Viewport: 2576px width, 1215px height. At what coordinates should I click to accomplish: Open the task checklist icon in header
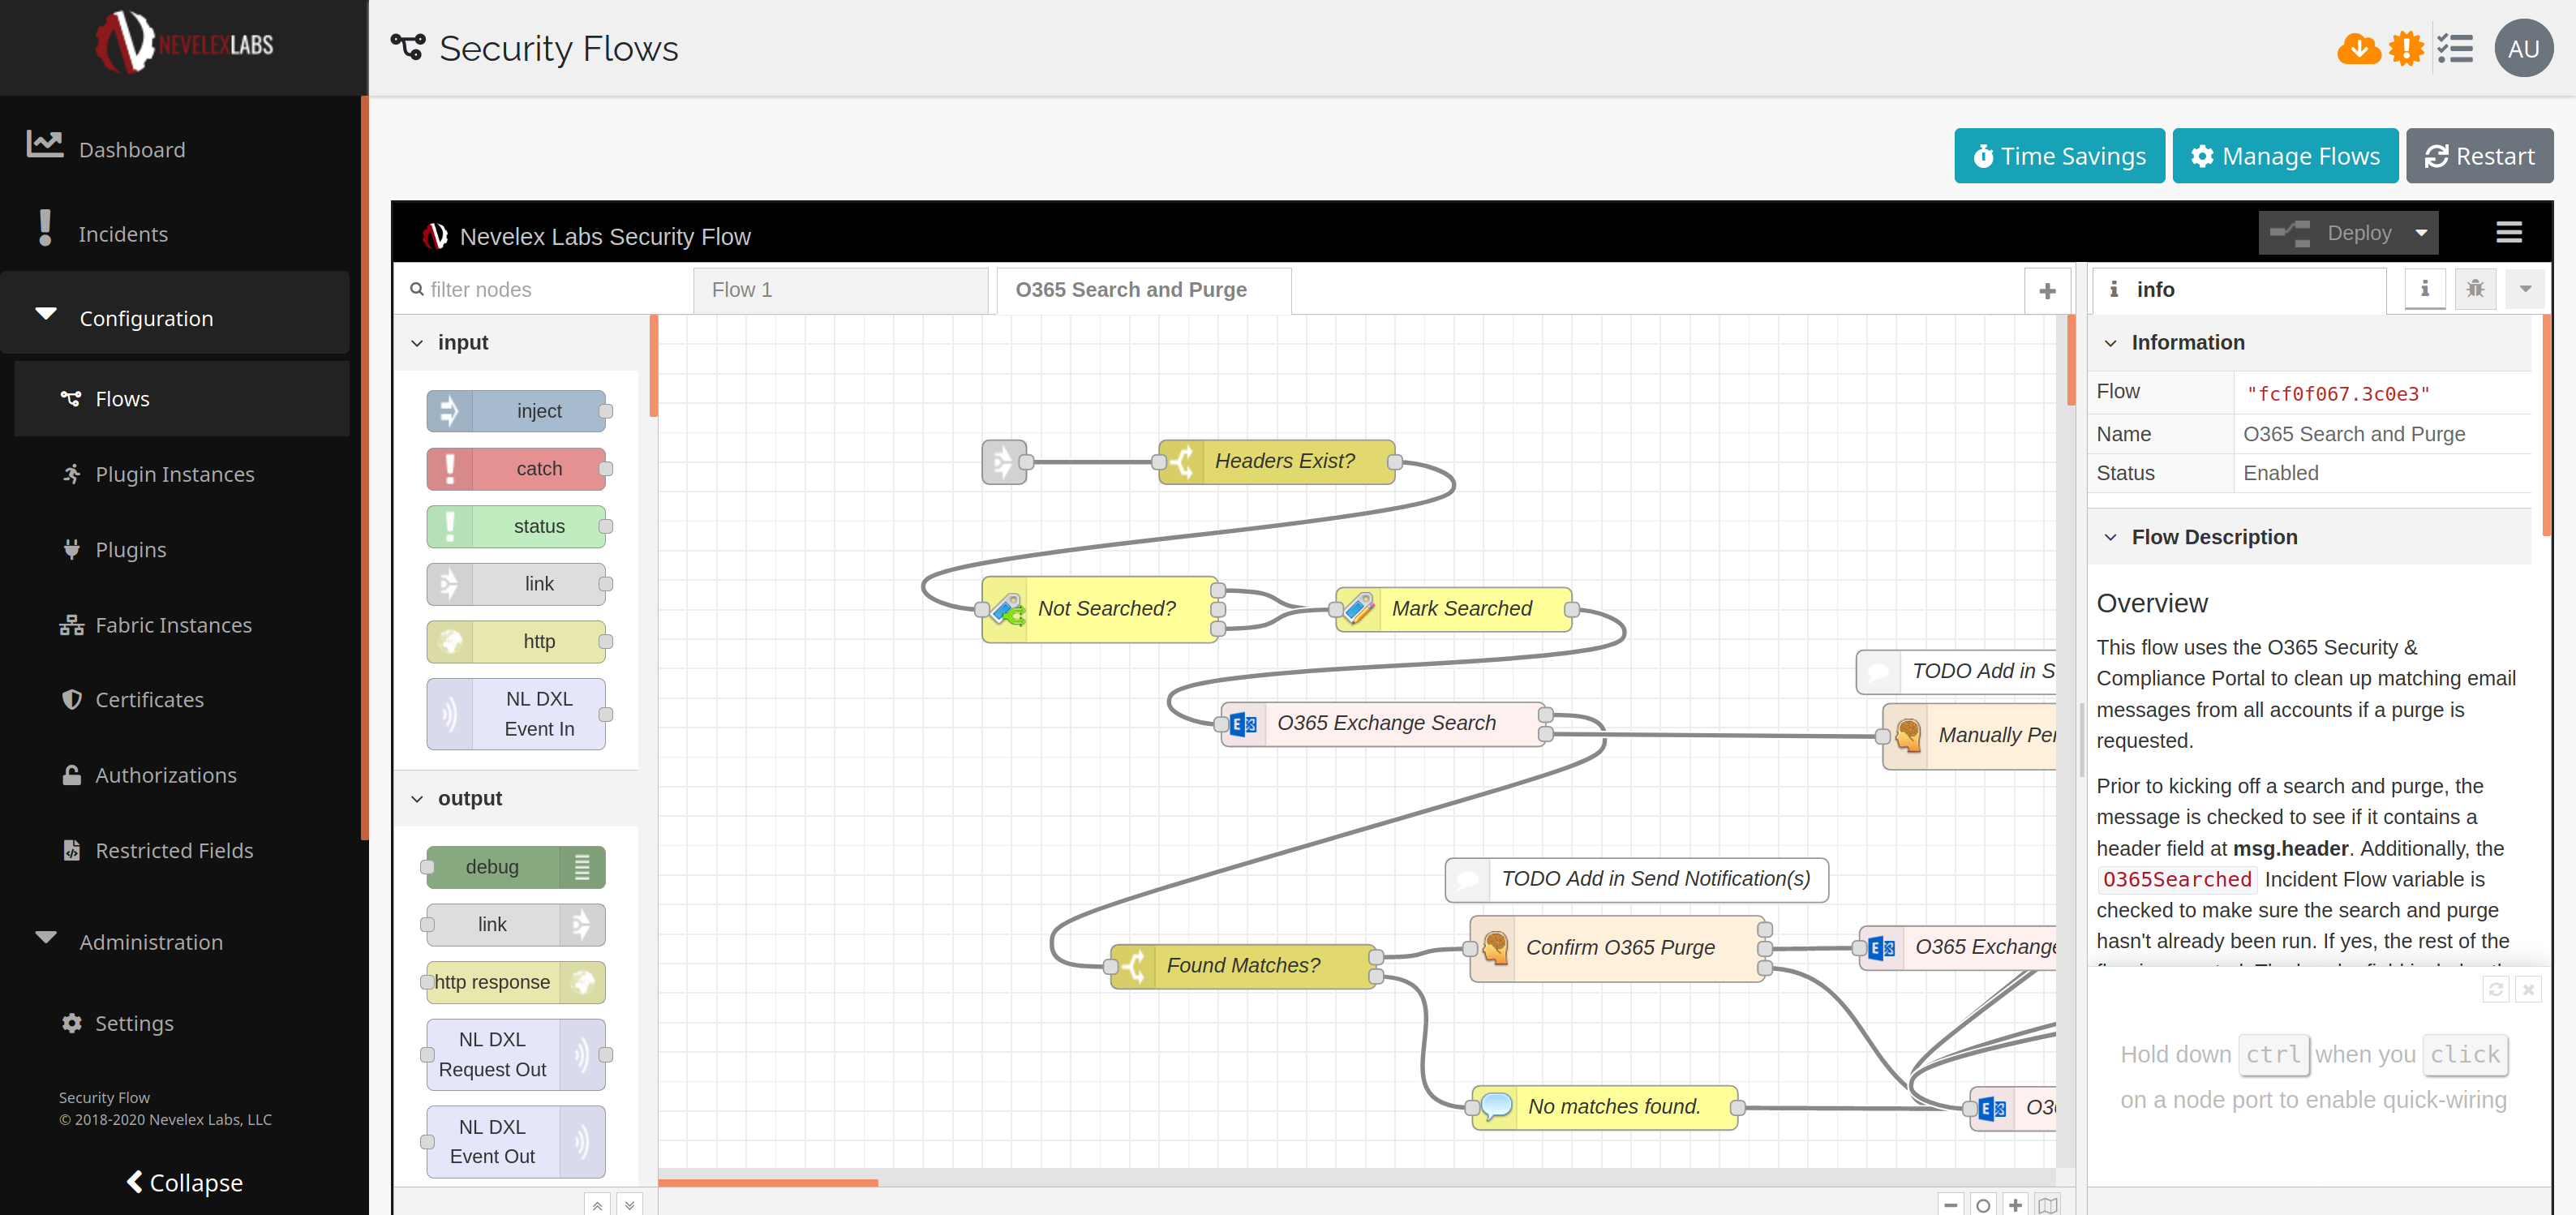(2454, 48)
